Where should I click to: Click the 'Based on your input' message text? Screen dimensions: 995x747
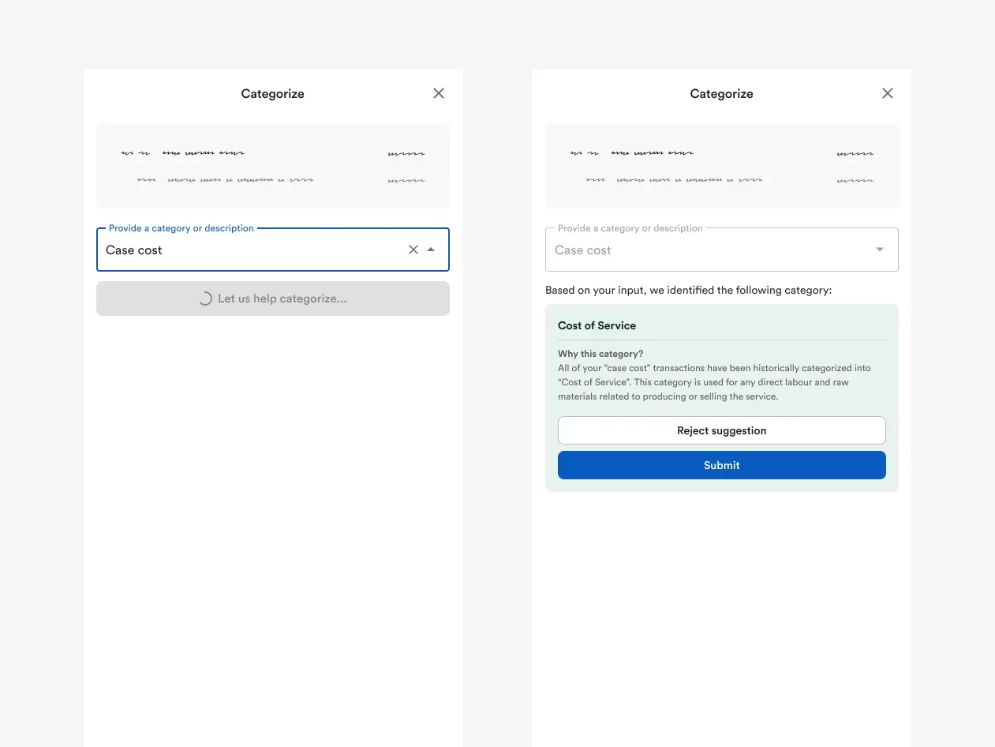[688, 291]
